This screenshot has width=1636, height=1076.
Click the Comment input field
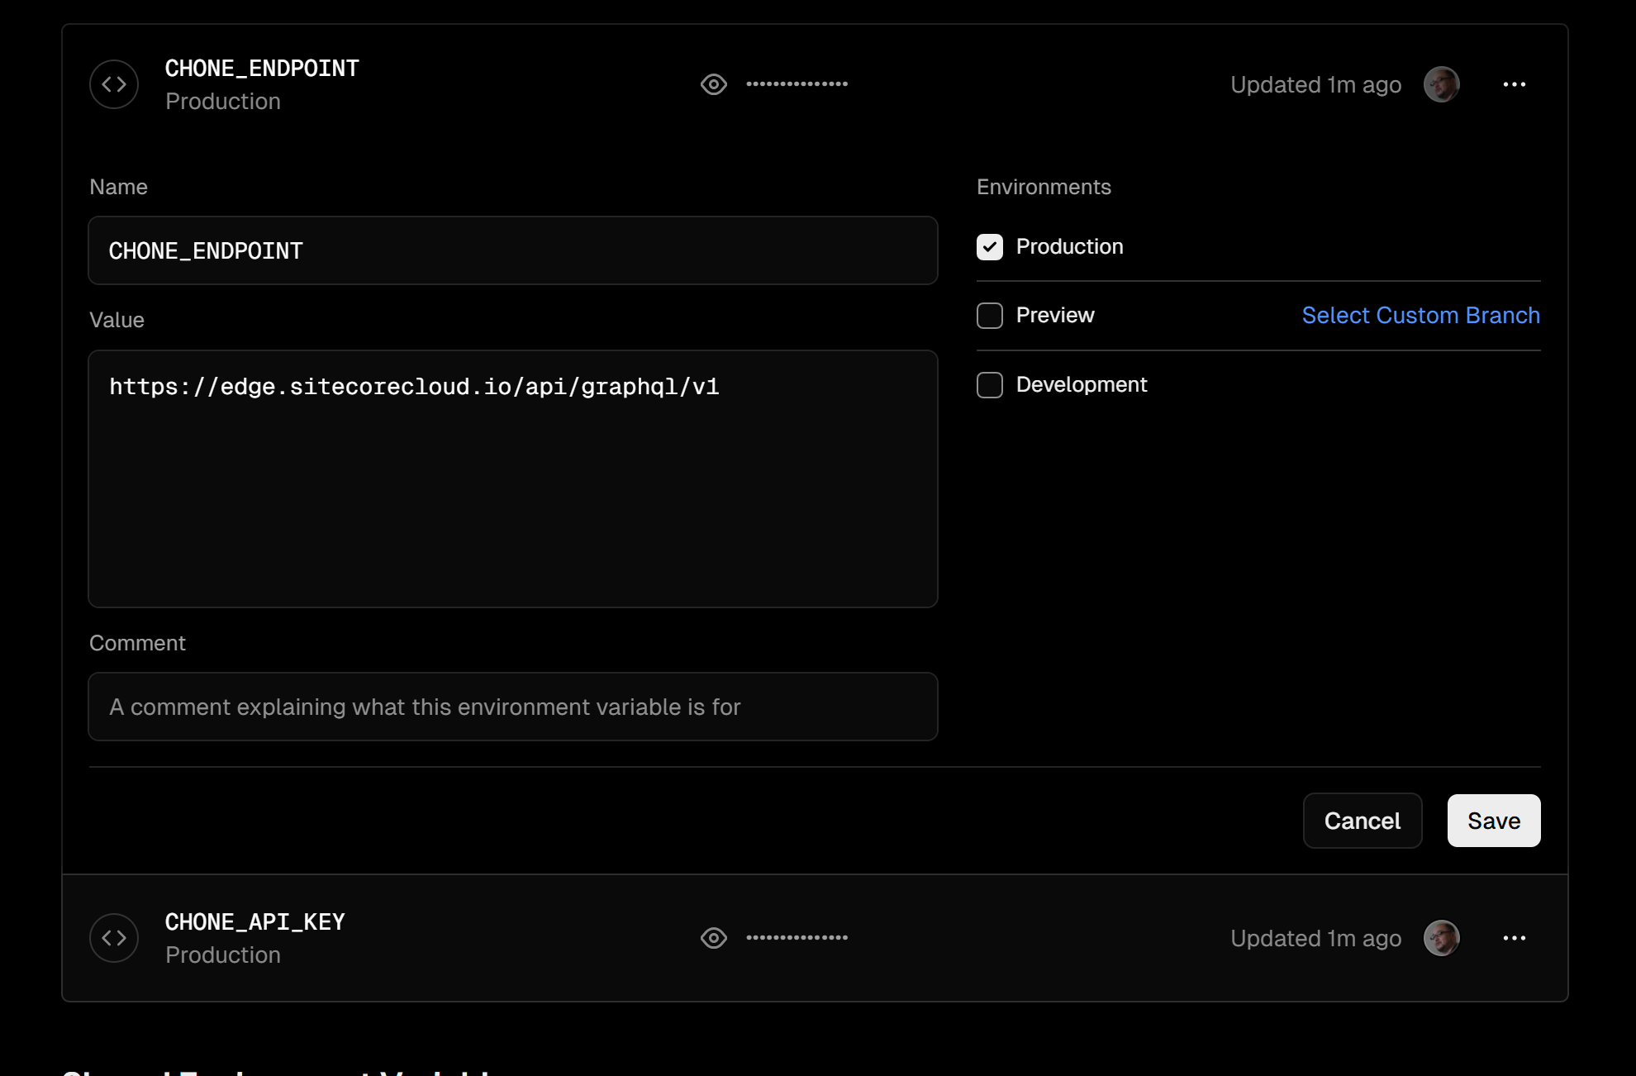tap(512, 706)
